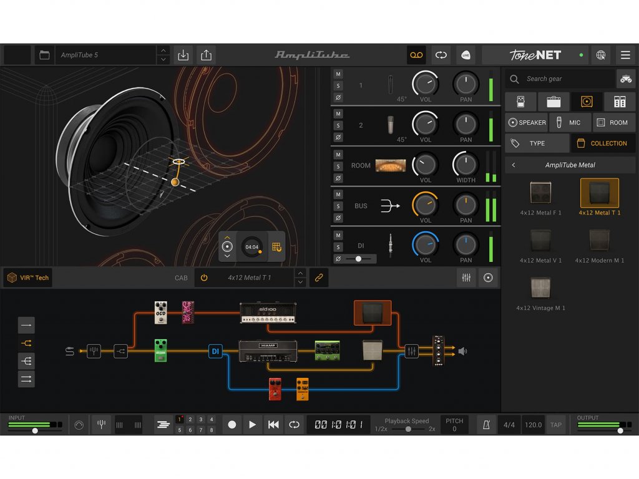
Task: Invert phase on mic channel 1
Action: pyautogui.click(x=338, y=97)
